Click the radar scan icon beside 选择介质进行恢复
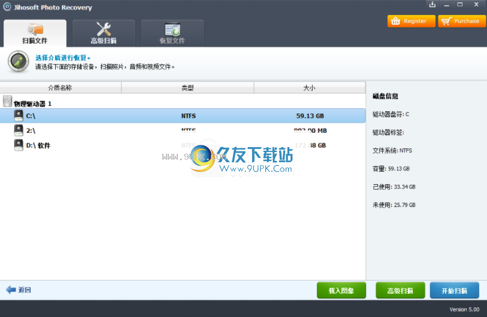Screen dimensions: 487x317 [19, 62]
